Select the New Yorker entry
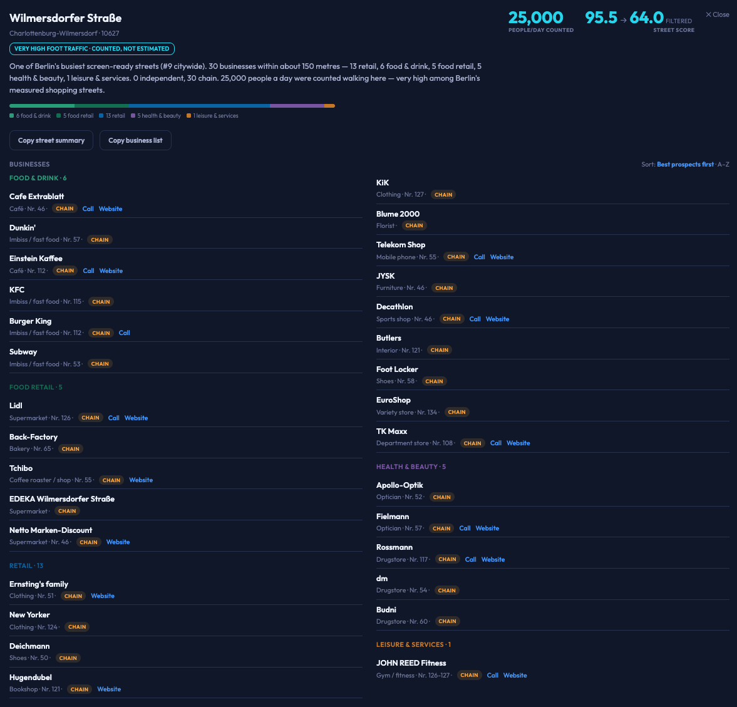The width and height of the screenshot is (737, 707). point(29,615)
